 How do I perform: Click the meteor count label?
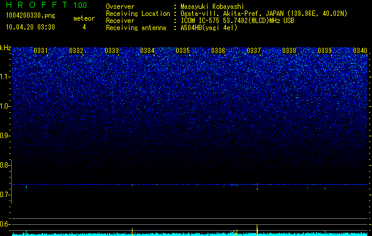point(84,18)
